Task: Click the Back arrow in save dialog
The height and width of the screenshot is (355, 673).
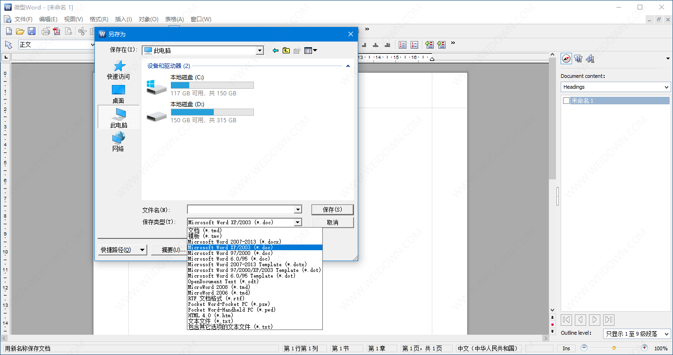Action: click(276, 51)
